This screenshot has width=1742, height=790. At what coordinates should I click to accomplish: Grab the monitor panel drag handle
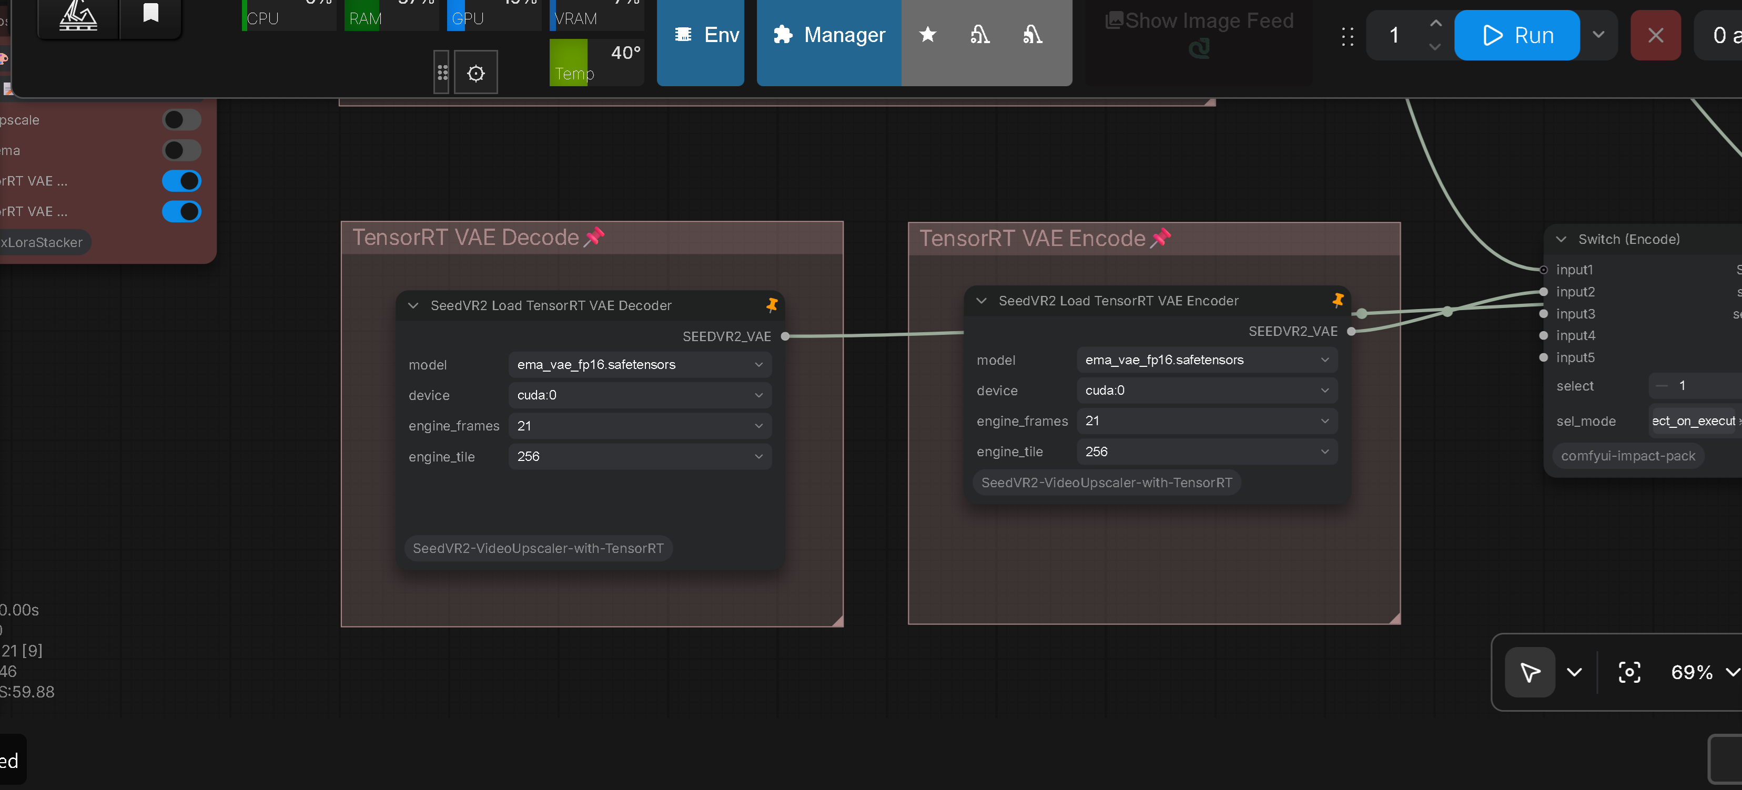point(442,73)
